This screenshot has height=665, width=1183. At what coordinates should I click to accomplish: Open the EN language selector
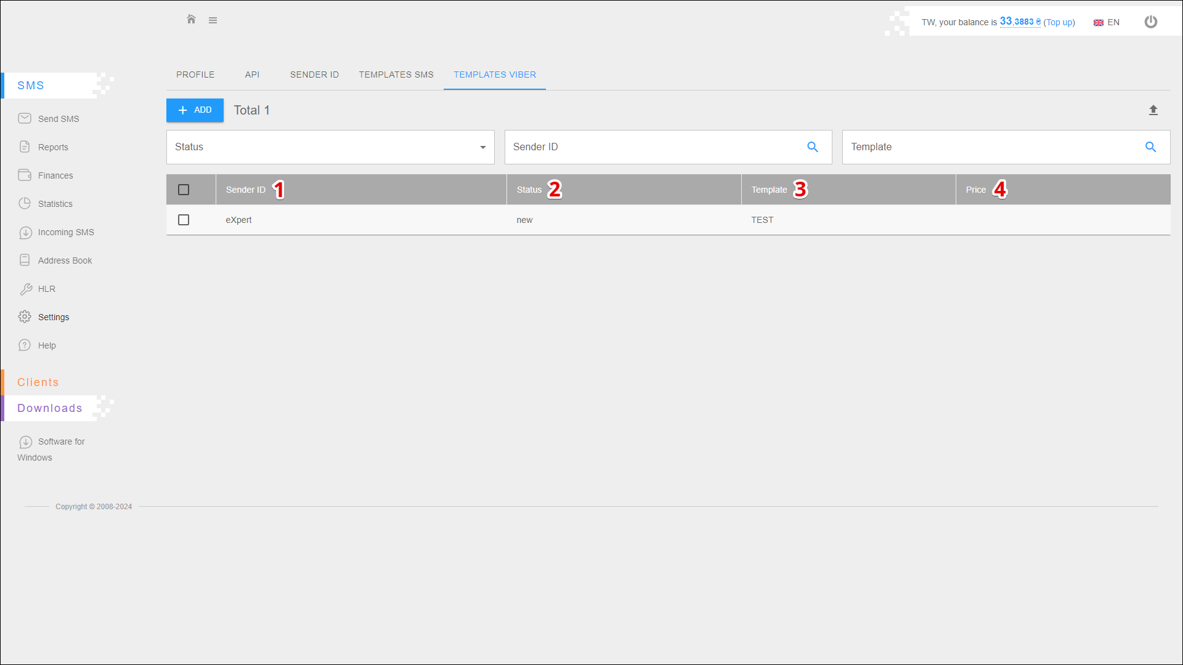(1107, 22)
